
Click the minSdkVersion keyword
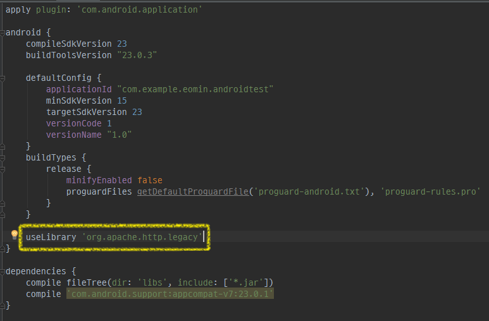(79, 100)
